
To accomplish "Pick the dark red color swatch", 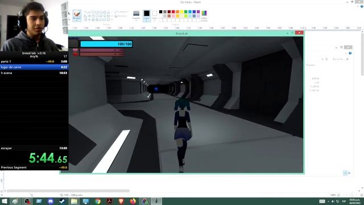I will (169, 12).
